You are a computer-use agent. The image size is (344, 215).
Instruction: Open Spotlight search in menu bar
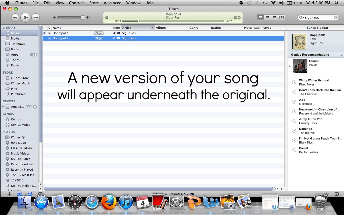click(x=336, y=3)
